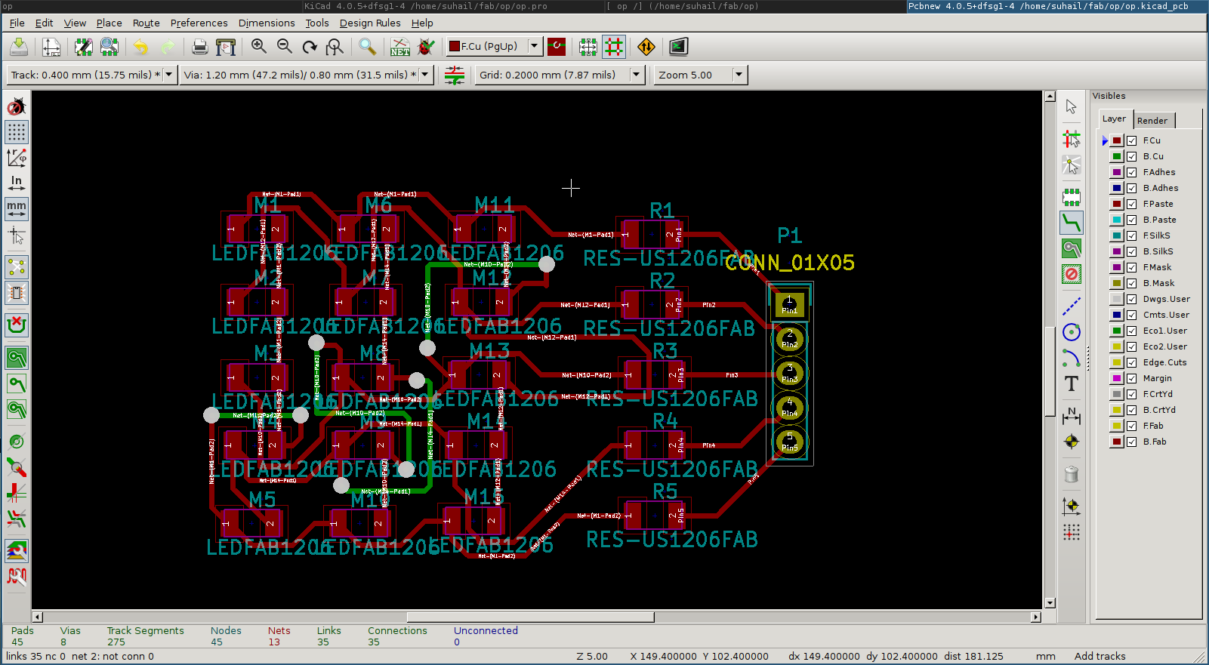The width and height of the screenshot is (1209, 665).
Task: Toggle Edge.Cuts layer visibility checkbox
Action: point(1131,362)
